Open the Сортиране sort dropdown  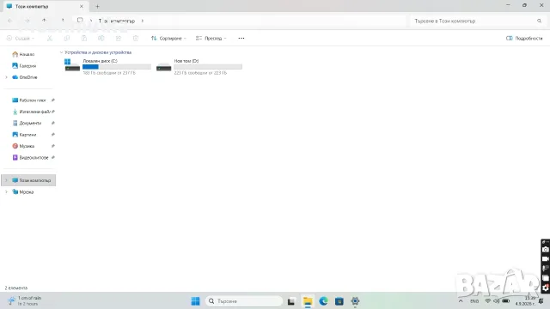[x=168, y=38]
